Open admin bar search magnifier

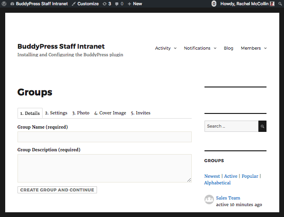click(x=280, y=4)
